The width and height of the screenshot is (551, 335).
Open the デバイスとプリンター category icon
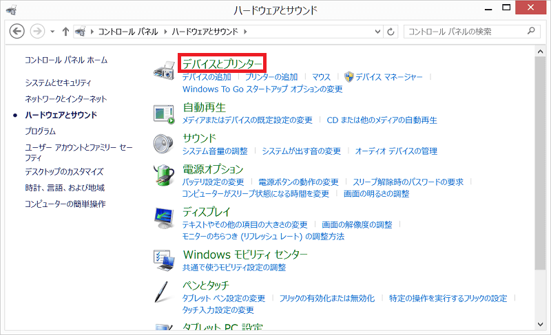164,70
